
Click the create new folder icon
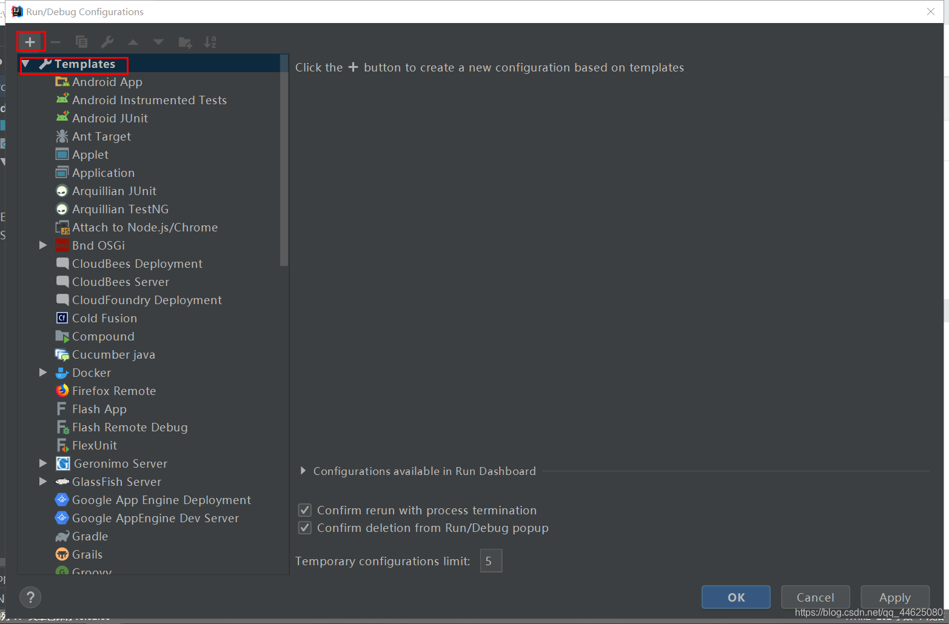pyautogui.click(x=185, y=42)
